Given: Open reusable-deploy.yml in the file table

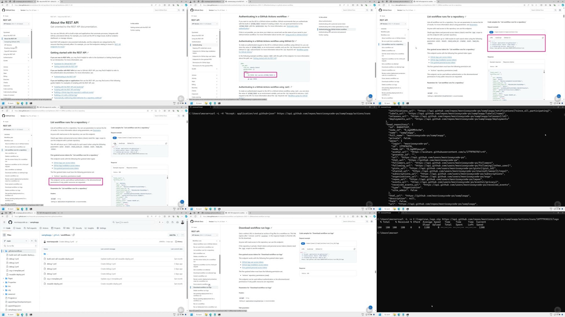Looking at the screenshot, I should (x=55, y=284).
